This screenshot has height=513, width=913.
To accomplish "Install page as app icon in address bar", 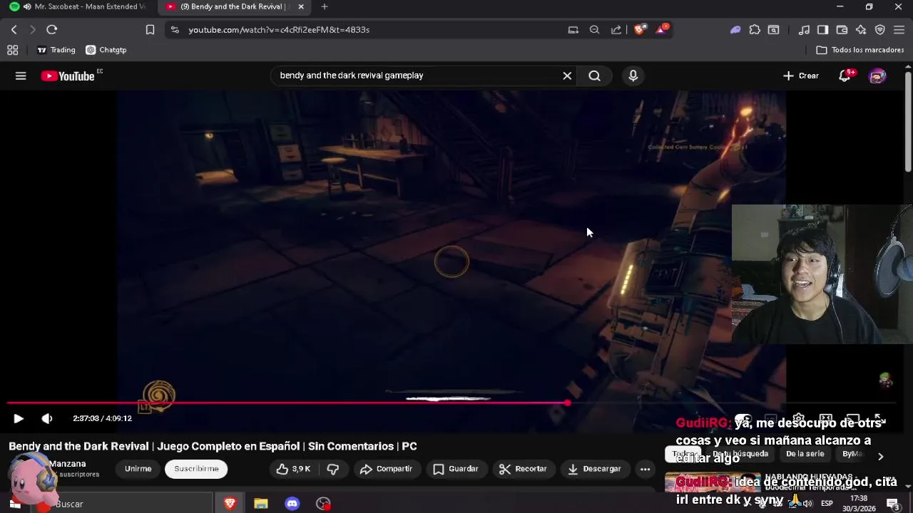I will click(573, 29).
